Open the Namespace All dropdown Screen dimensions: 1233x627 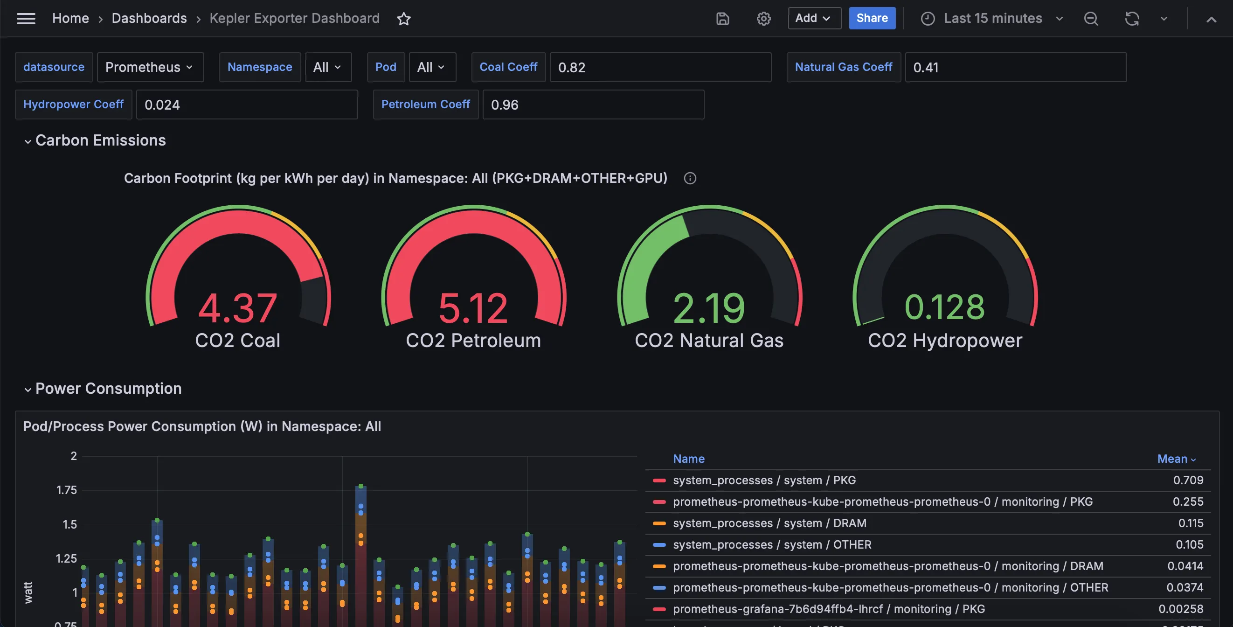tap(328, 67)
